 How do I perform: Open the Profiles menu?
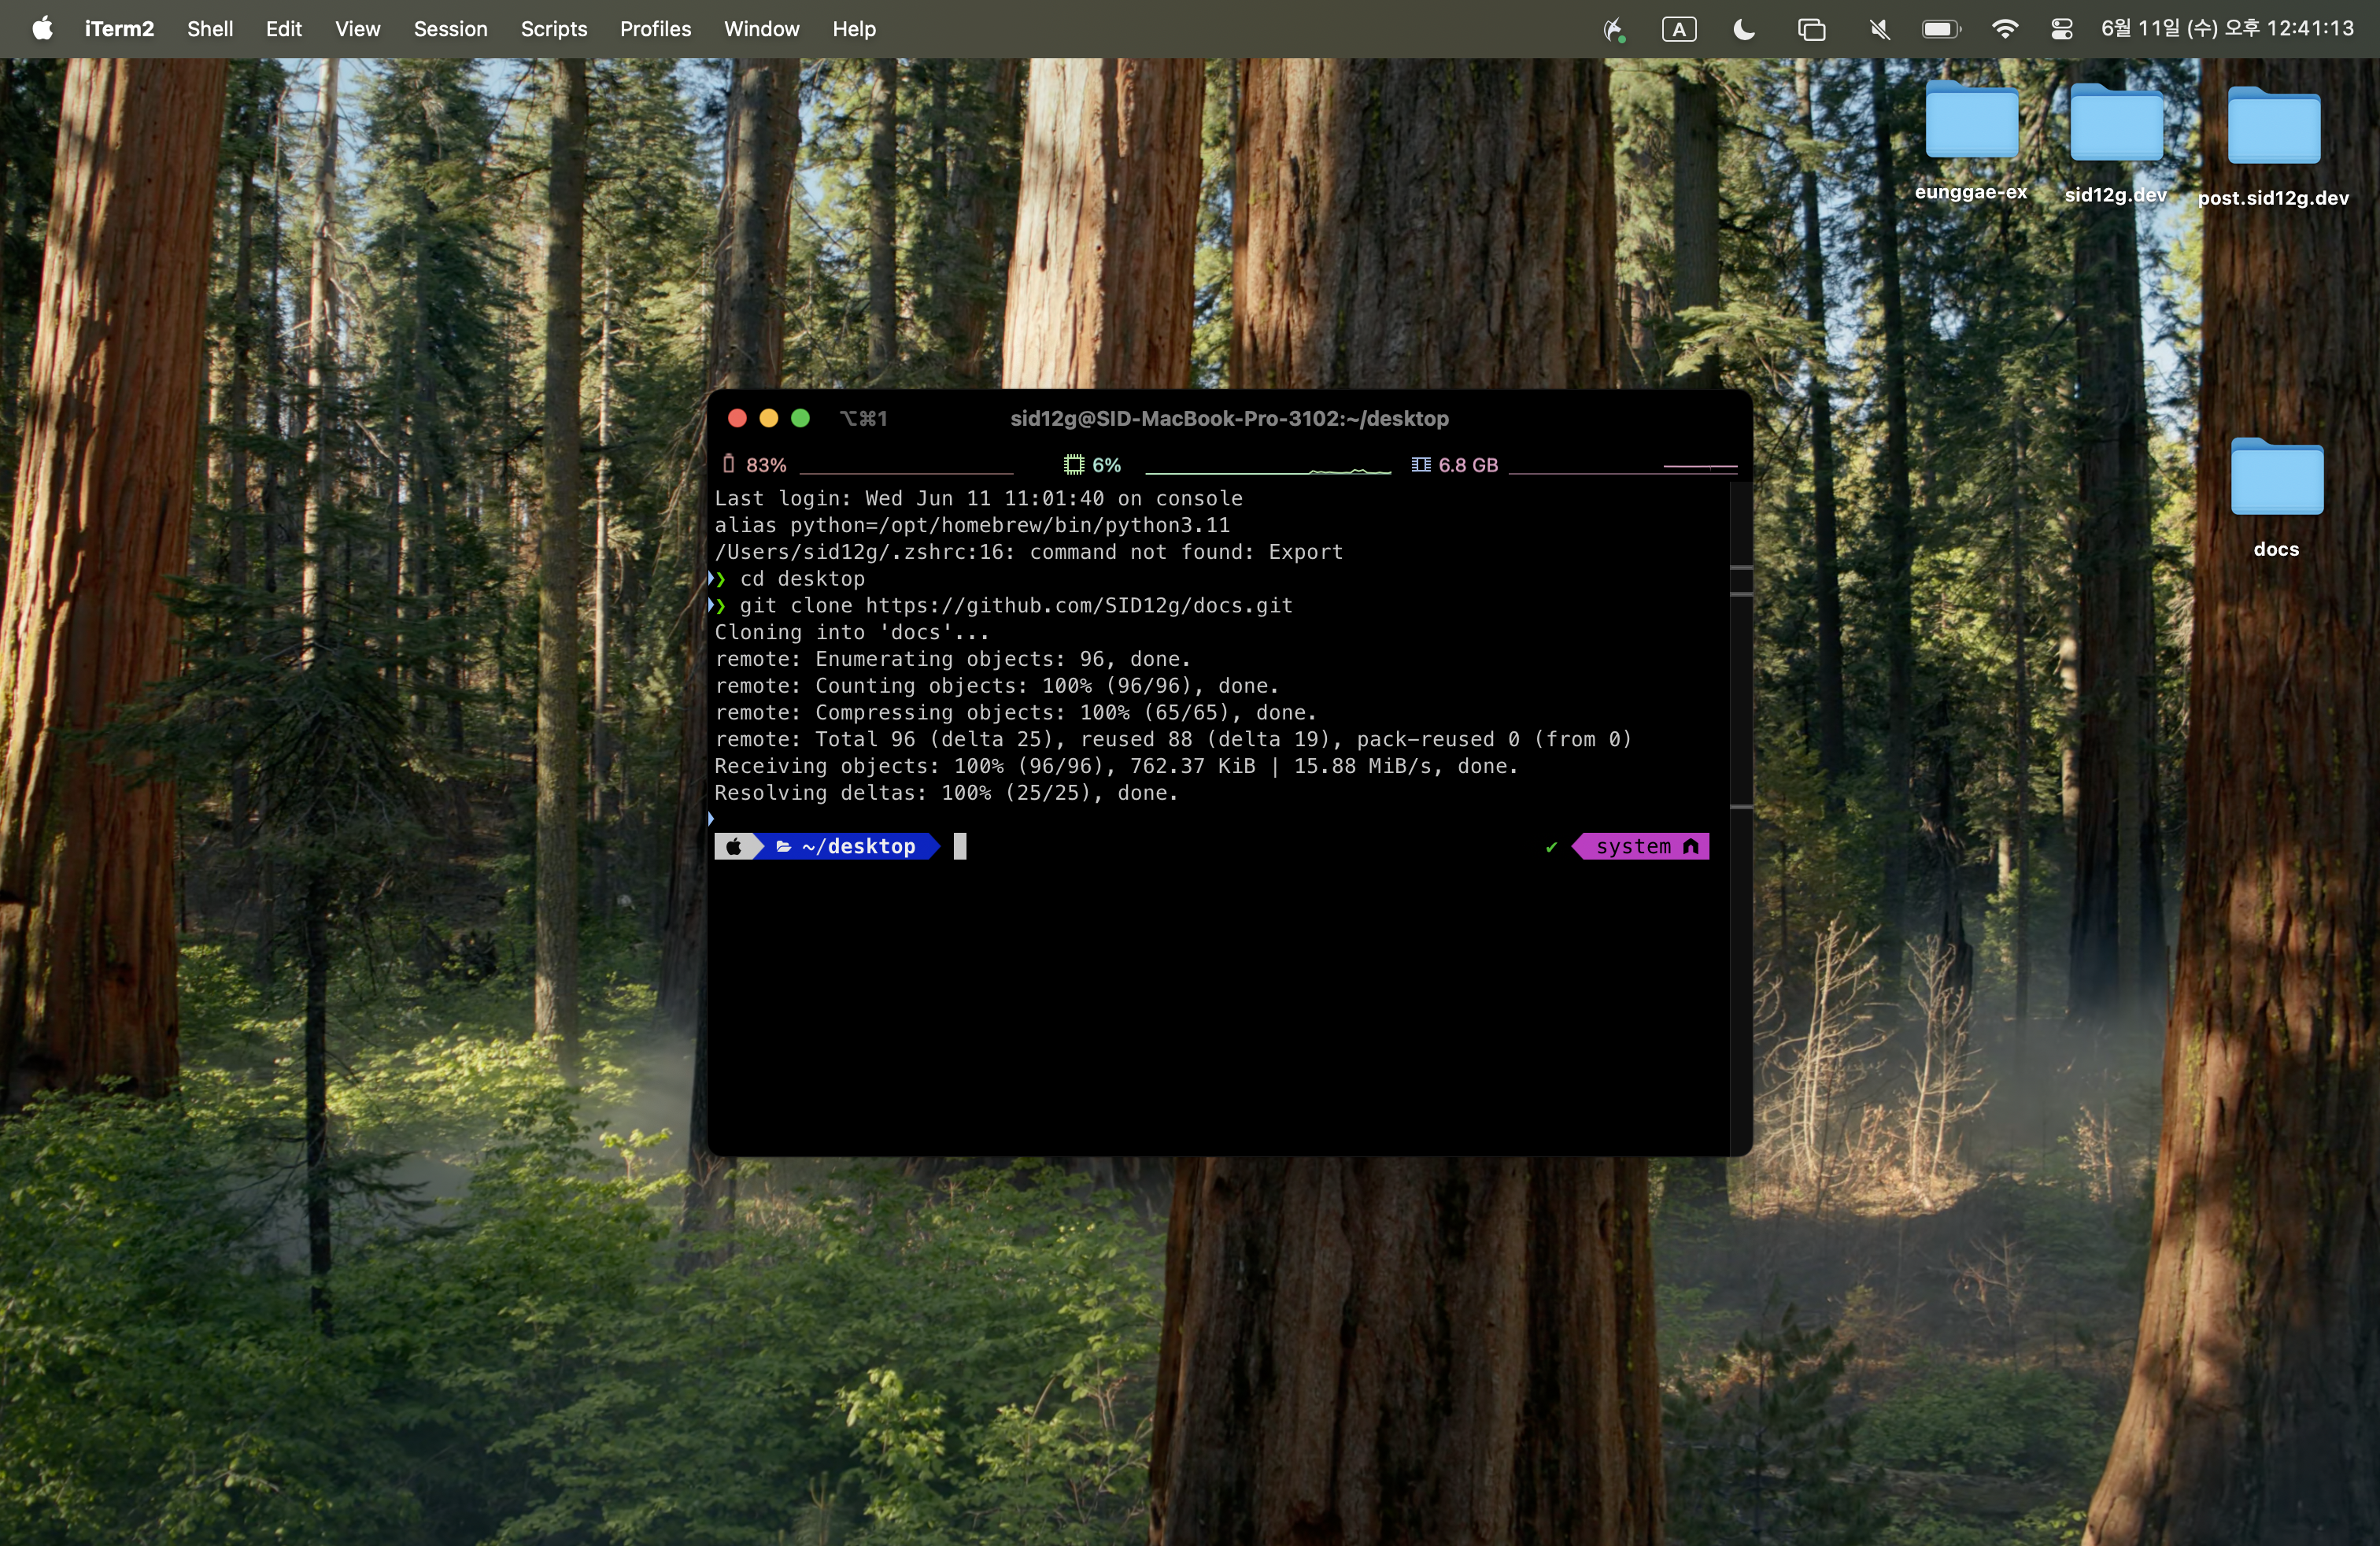[x=655, y=29]
